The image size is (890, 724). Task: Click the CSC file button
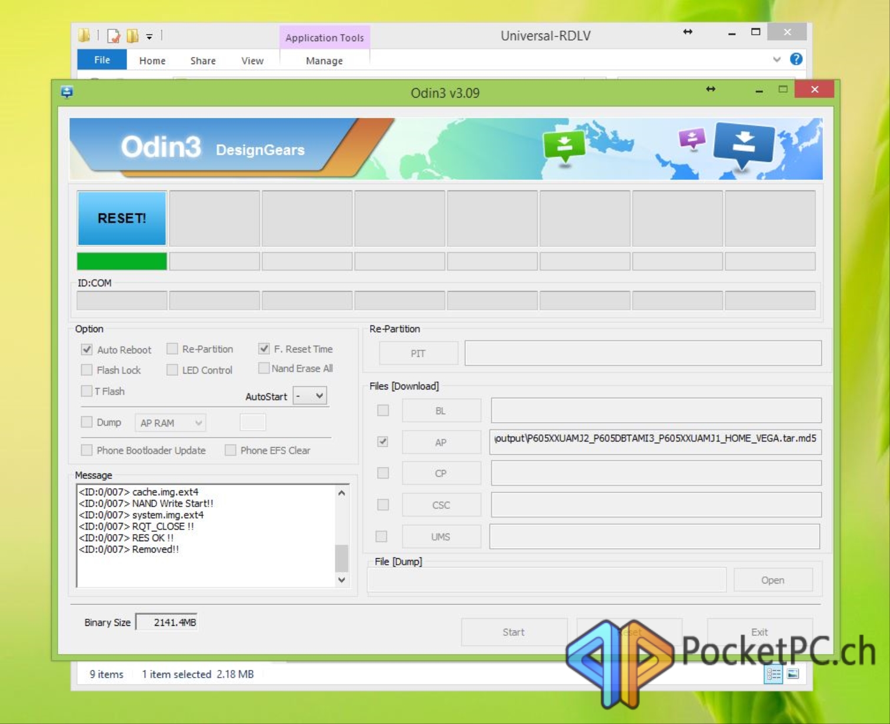click(x=441, y=505)
